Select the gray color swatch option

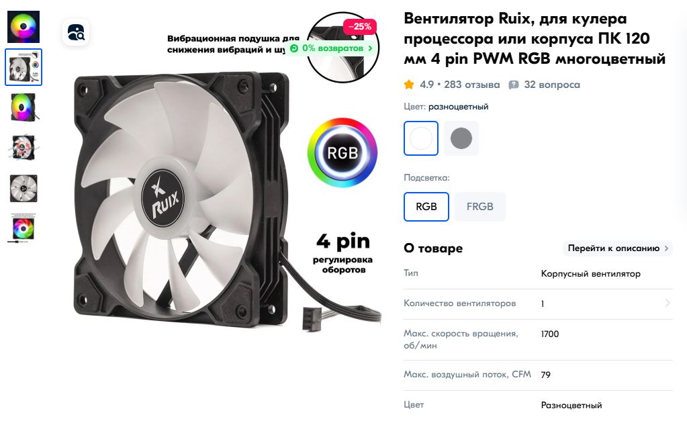[461, 138]
